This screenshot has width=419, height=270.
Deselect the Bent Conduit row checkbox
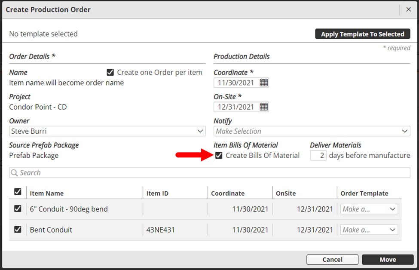click(18, 230)
